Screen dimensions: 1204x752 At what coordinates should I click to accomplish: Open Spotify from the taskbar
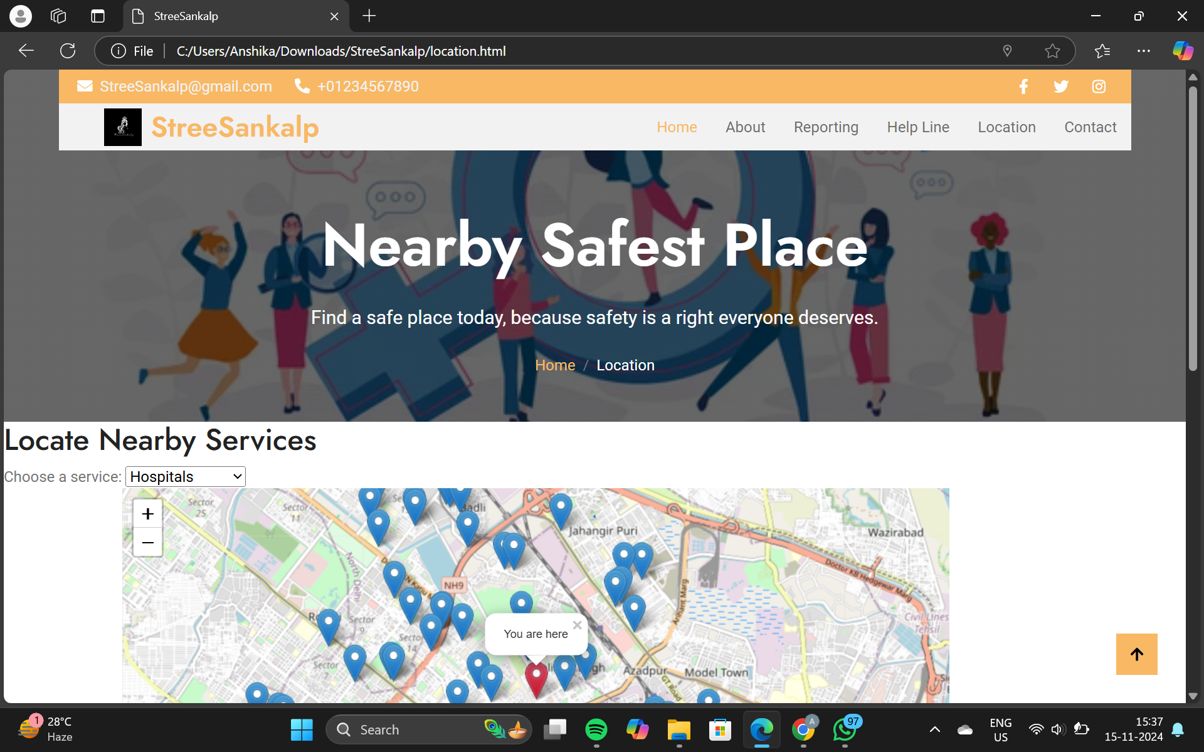click(596, 729)
